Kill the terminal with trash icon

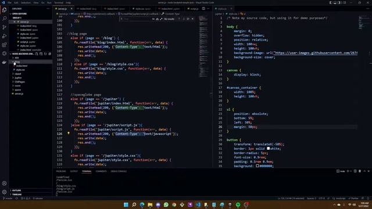click(360, 171)
